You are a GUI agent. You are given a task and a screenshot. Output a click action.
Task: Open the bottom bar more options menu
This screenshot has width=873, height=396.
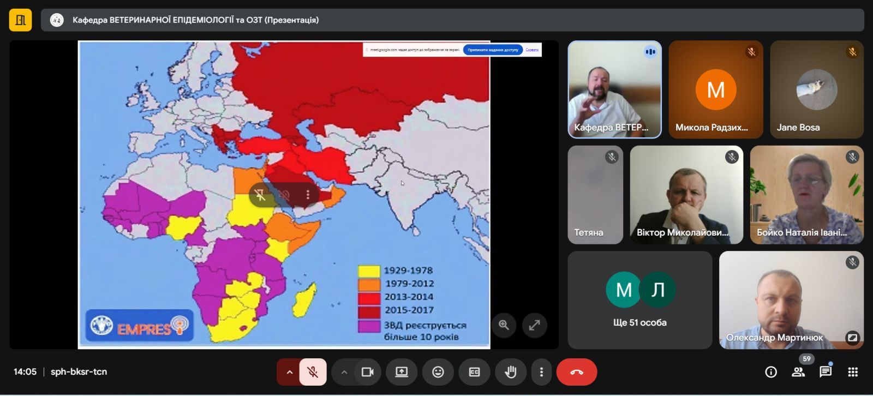[541, 372]
